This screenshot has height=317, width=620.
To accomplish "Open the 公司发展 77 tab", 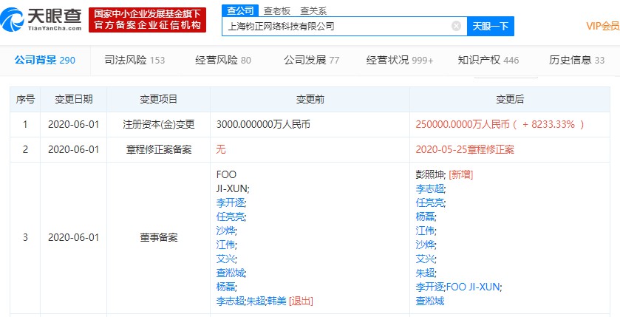I will point(311,60).
